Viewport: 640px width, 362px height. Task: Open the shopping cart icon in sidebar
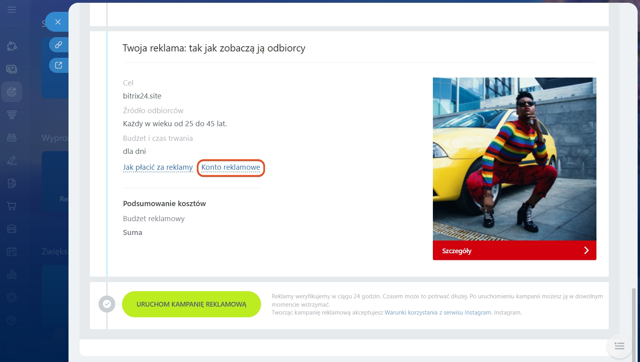[x=12, y=206]
